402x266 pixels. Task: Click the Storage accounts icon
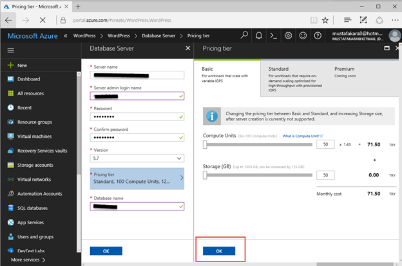pos(10,165)
